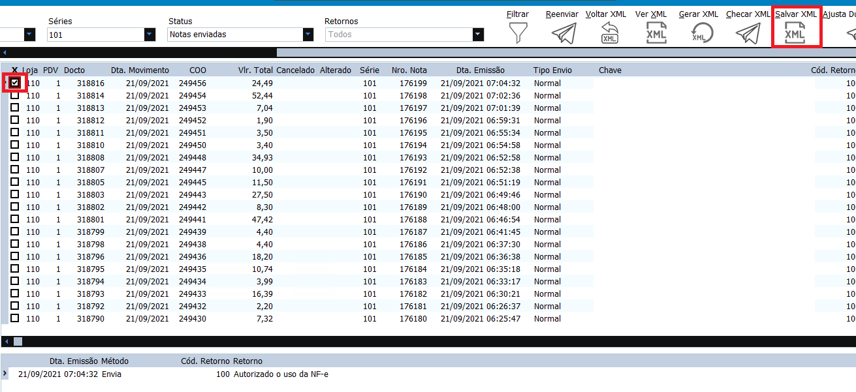
Task: Check the checkbox for Docto 318801
Action: [14, 219]
